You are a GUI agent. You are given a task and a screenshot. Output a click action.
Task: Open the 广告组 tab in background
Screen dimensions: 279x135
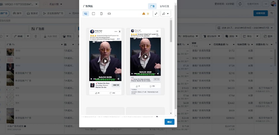[x=38, y=29]
